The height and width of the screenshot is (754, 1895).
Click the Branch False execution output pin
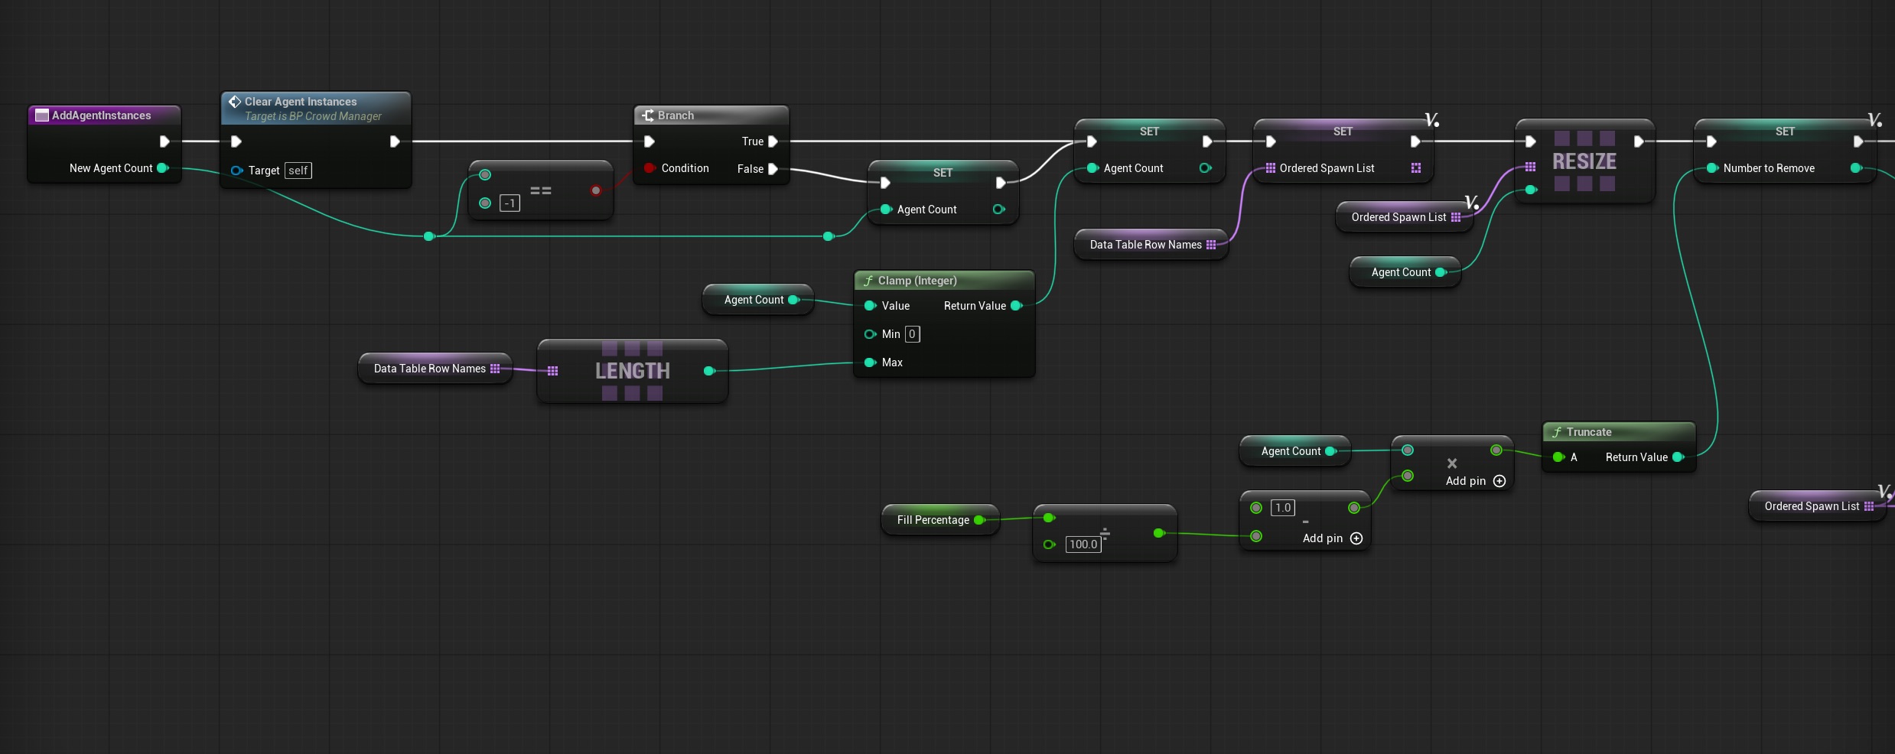773,169
